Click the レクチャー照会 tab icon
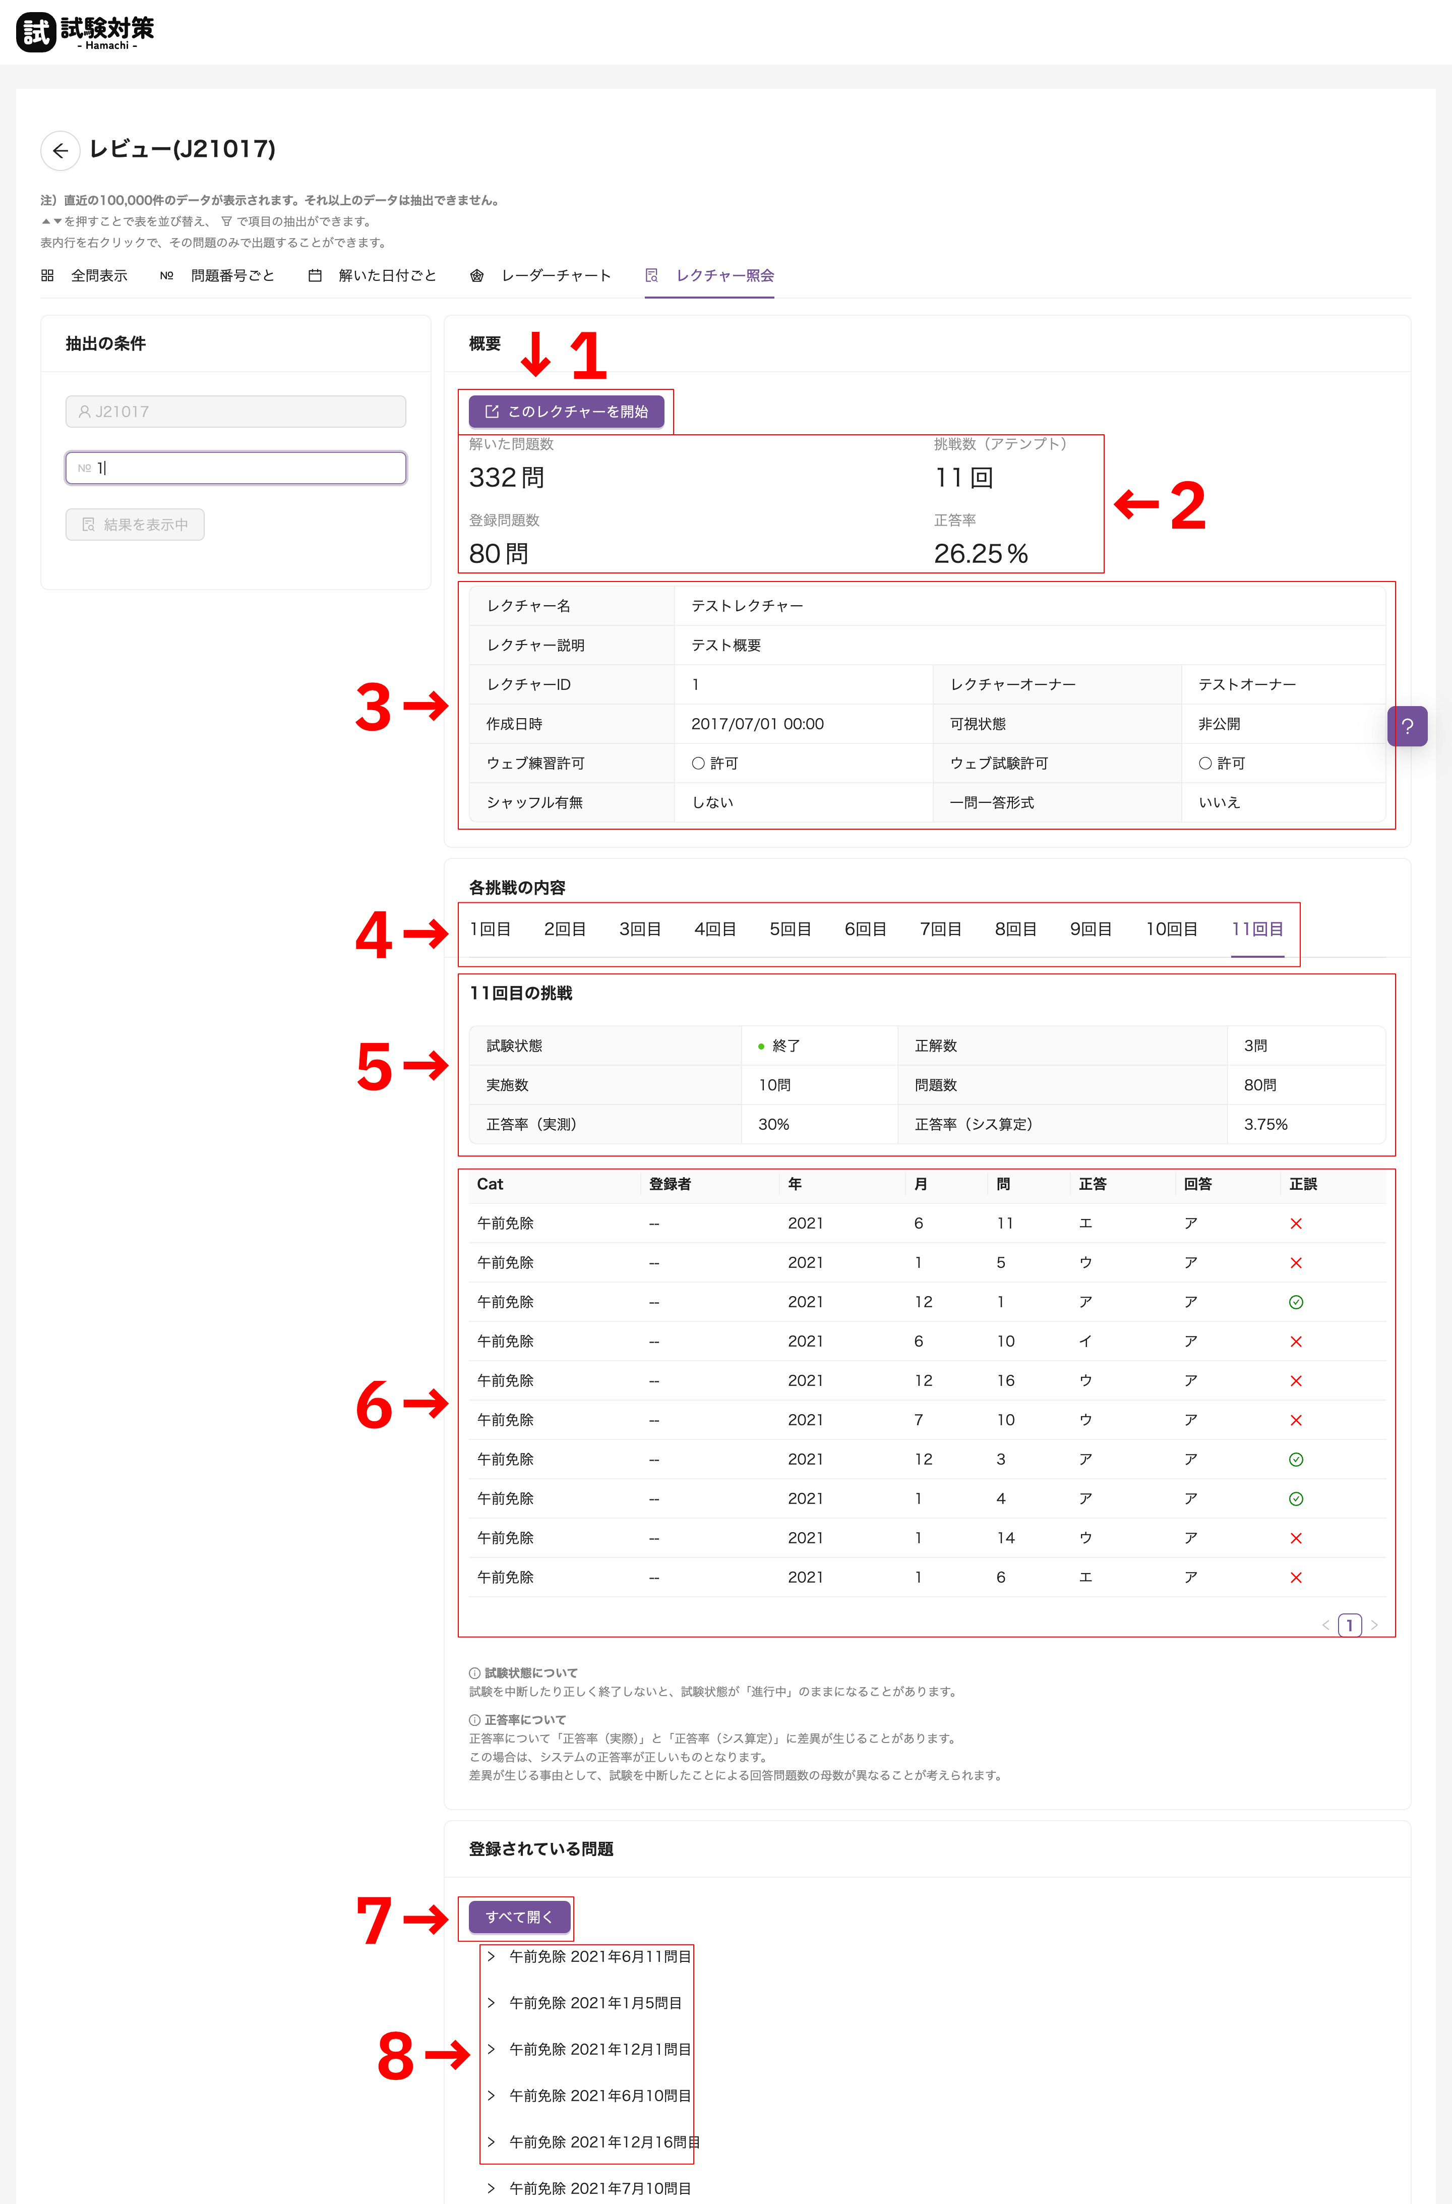1452x2204 pixels. (652, 275)
